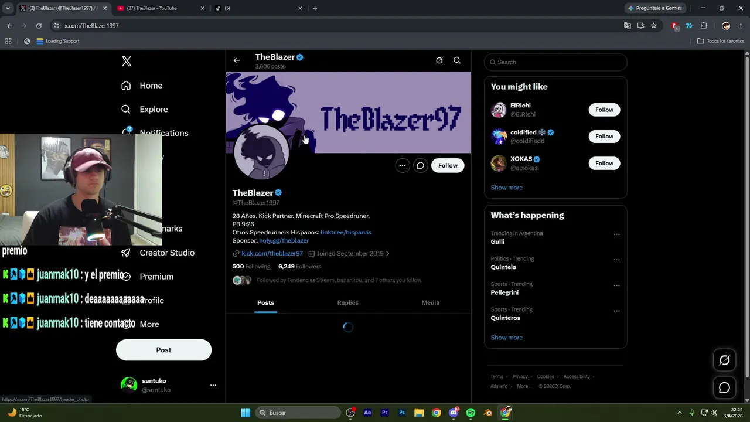The image size is (750, 422).
Task: Open more options for Quinteros trend
Action: [x=616, y=311]
